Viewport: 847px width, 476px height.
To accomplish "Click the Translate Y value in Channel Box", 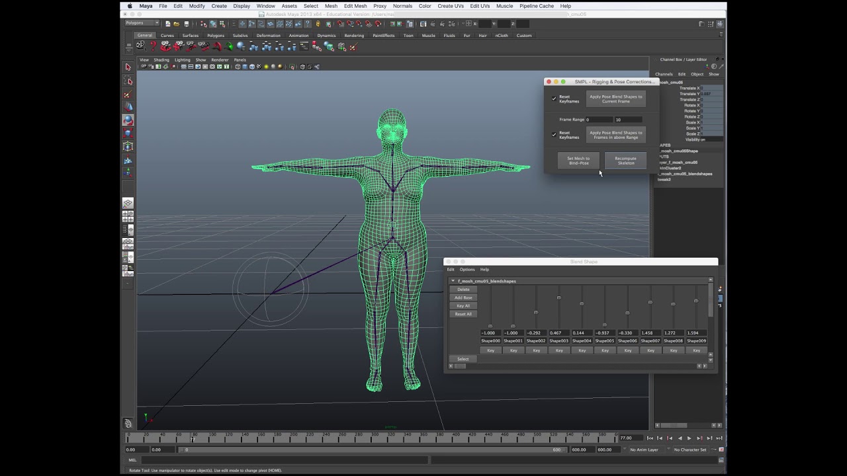I will (x=713, y=94).
